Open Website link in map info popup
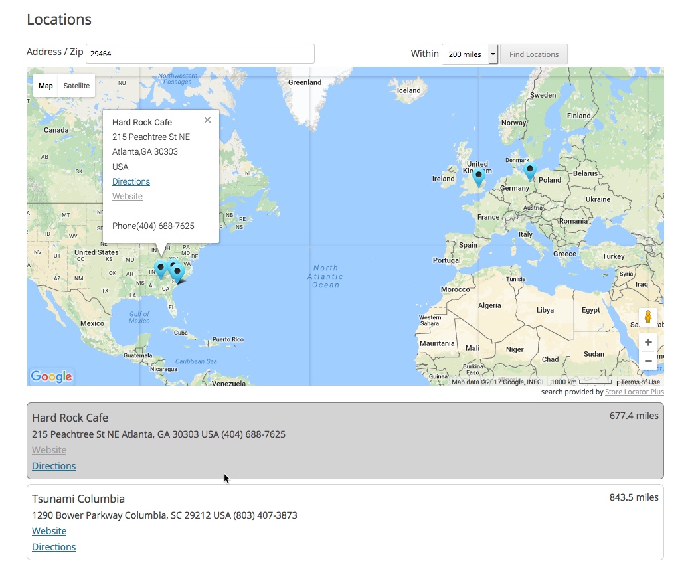 [x=127, y=196]
